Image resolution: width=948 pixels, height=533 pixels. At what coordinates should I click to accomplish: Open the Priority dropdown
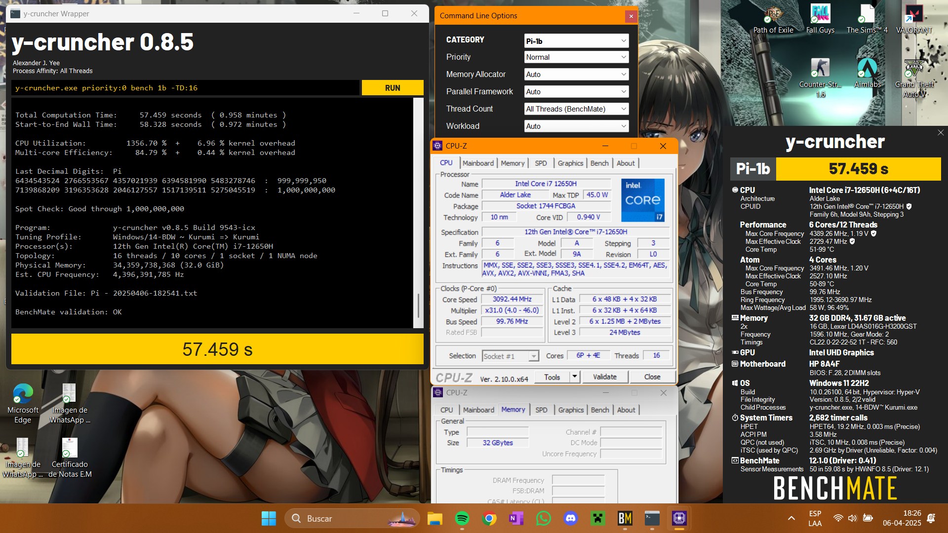[576, 57]
